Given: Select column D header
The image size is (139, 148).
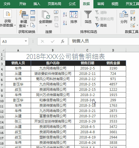Looking at the screenshot, I should (113, 50).
